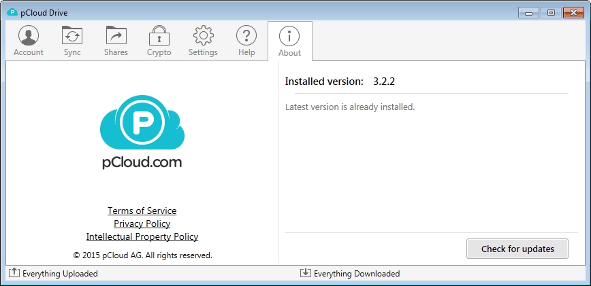Click the pCloud Drive title bar icon
Image resolution: width=591 pixels, height=286 pixels.
(12, 13)
